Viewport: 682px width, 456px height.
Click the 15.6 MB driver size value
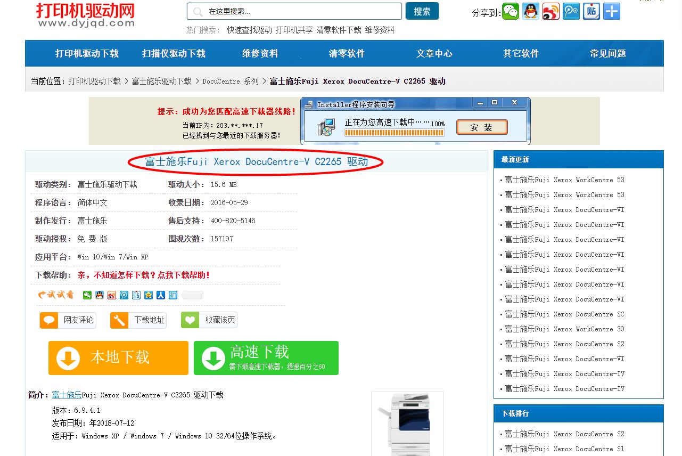pyautogui.click(x=224, y=185)
